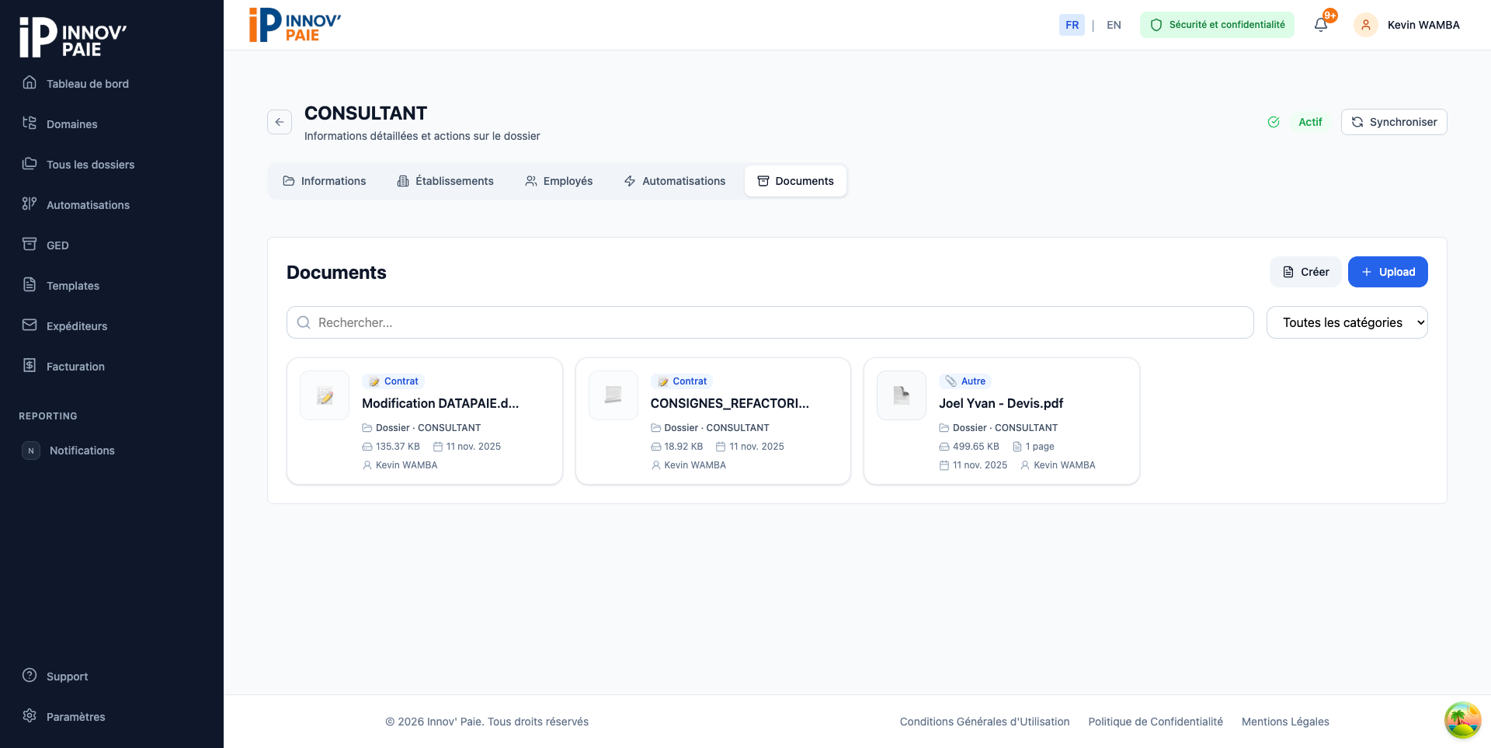Image resolution: width=1491 pixels, height=748 pixels.
Task: Focus the Rechercher search field
Action: [769, 322]
